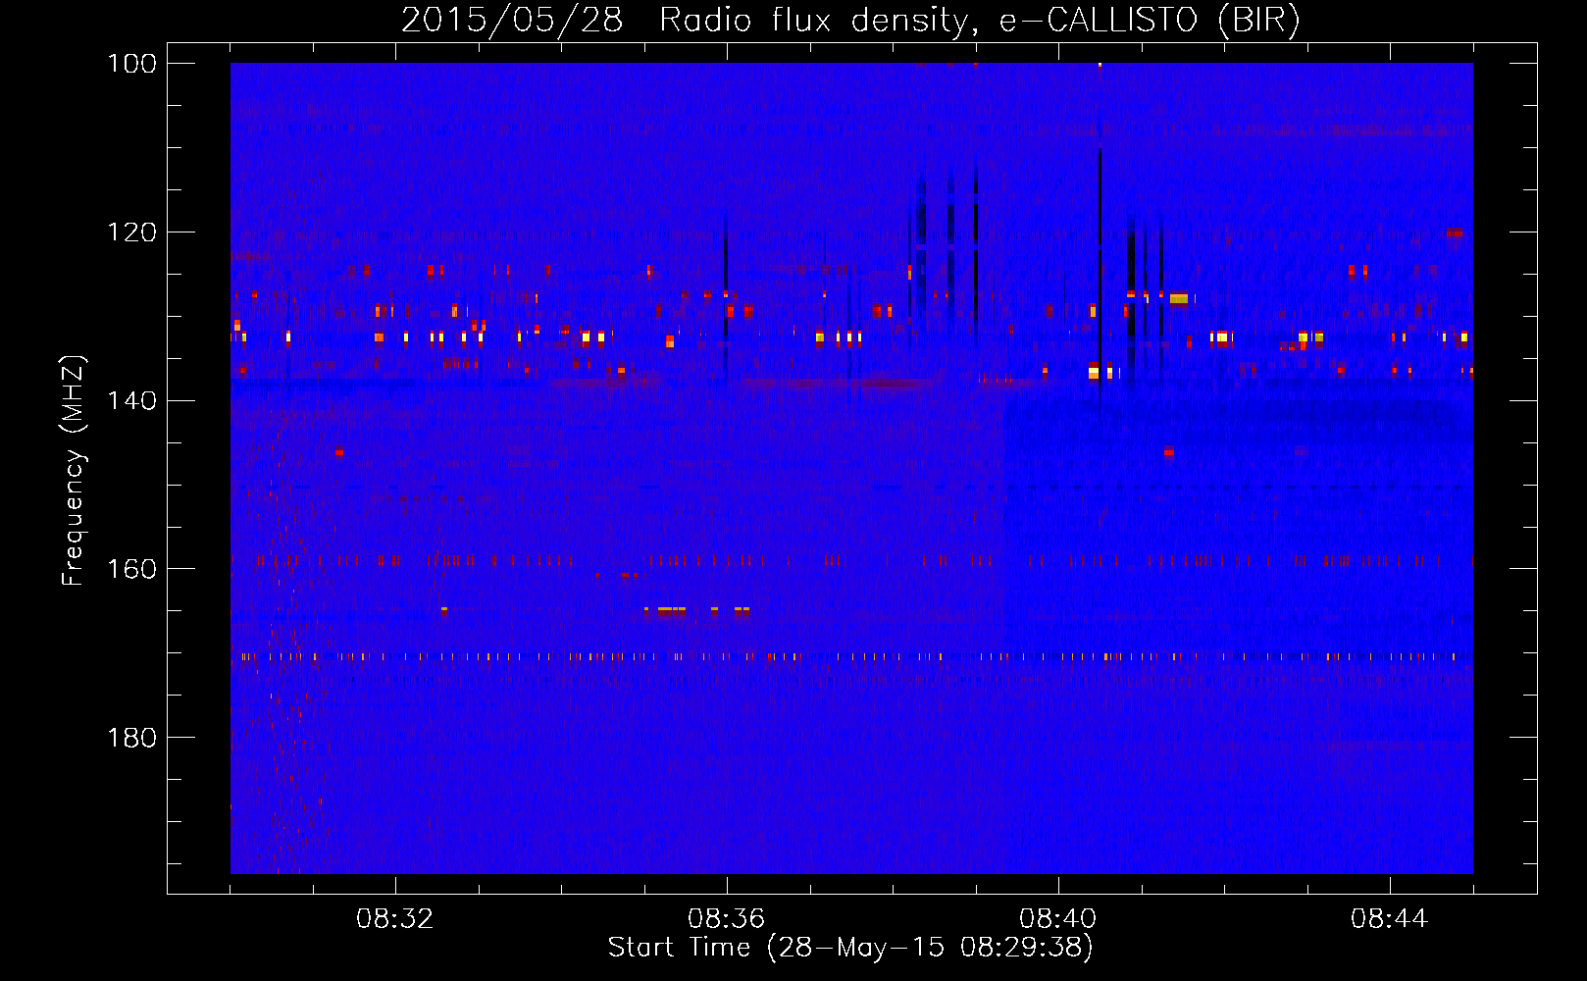Click the 08:40 time tick label

tap(1058, 919)
